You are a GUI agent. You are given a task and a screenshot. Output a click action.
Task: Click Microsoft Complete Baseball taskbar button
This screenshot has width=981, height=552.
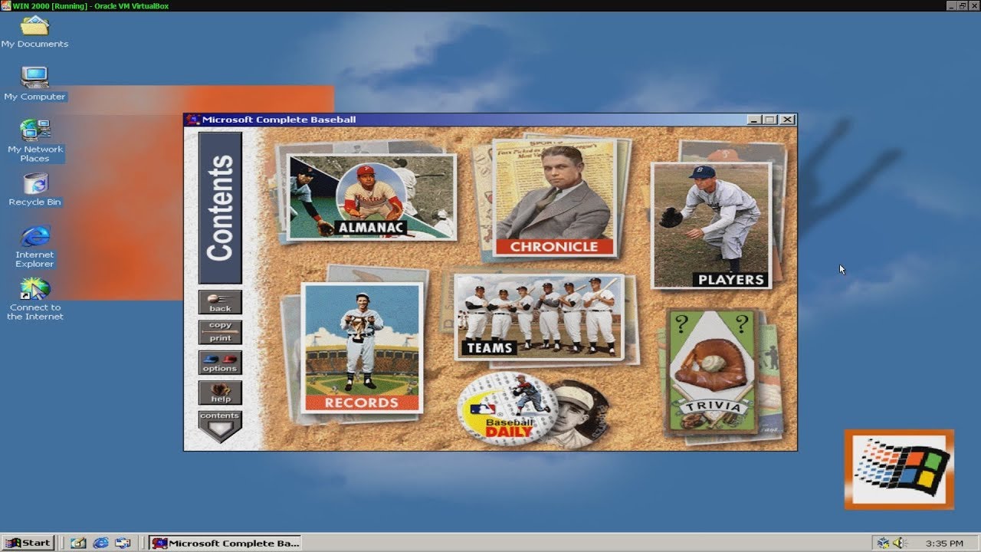click(x=225, y=543)
